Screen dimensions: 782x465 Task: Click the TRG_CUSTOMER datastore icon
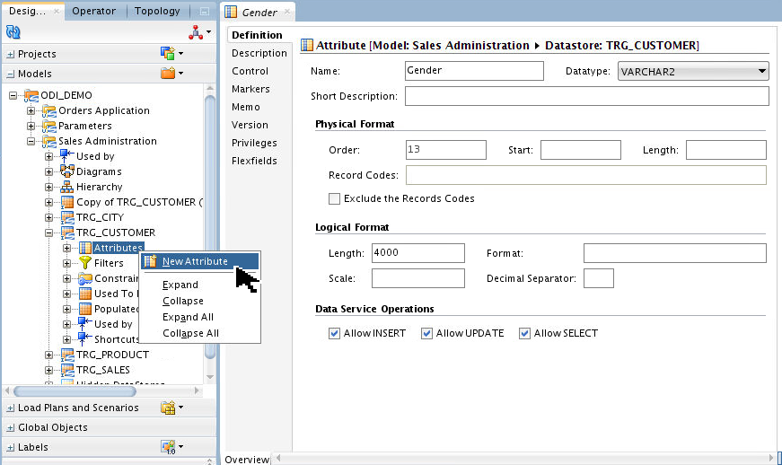[66, 232]
